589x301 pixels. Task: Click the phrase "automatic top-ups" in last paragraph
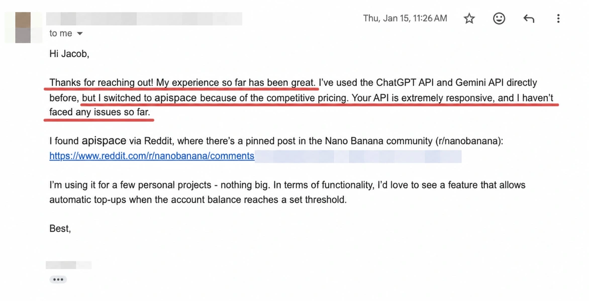pos(87,200)
